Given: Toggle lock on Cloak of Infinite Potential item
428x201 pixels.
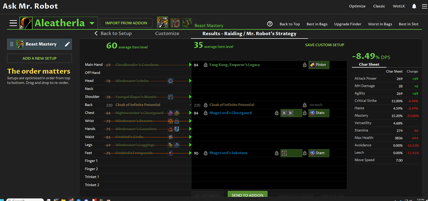Looking at the screenshot, I should pos(206,105).
